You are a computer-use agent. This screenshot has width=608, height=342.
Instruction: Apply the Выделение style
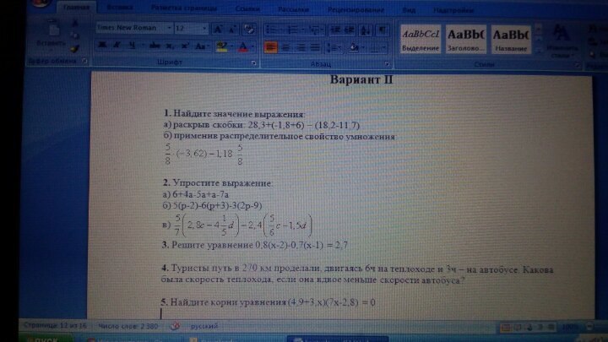coord(421,40)
